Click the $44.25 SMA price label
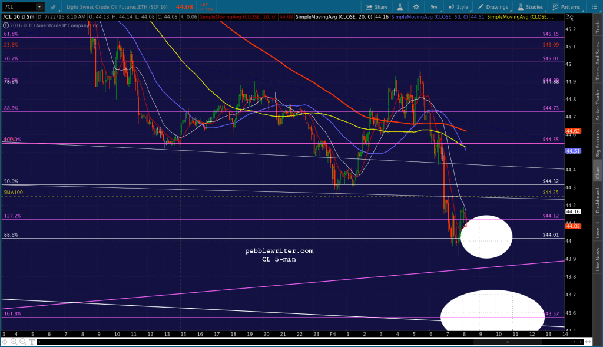Viewport: 603px width, 347px height. (x=551, y=192)
